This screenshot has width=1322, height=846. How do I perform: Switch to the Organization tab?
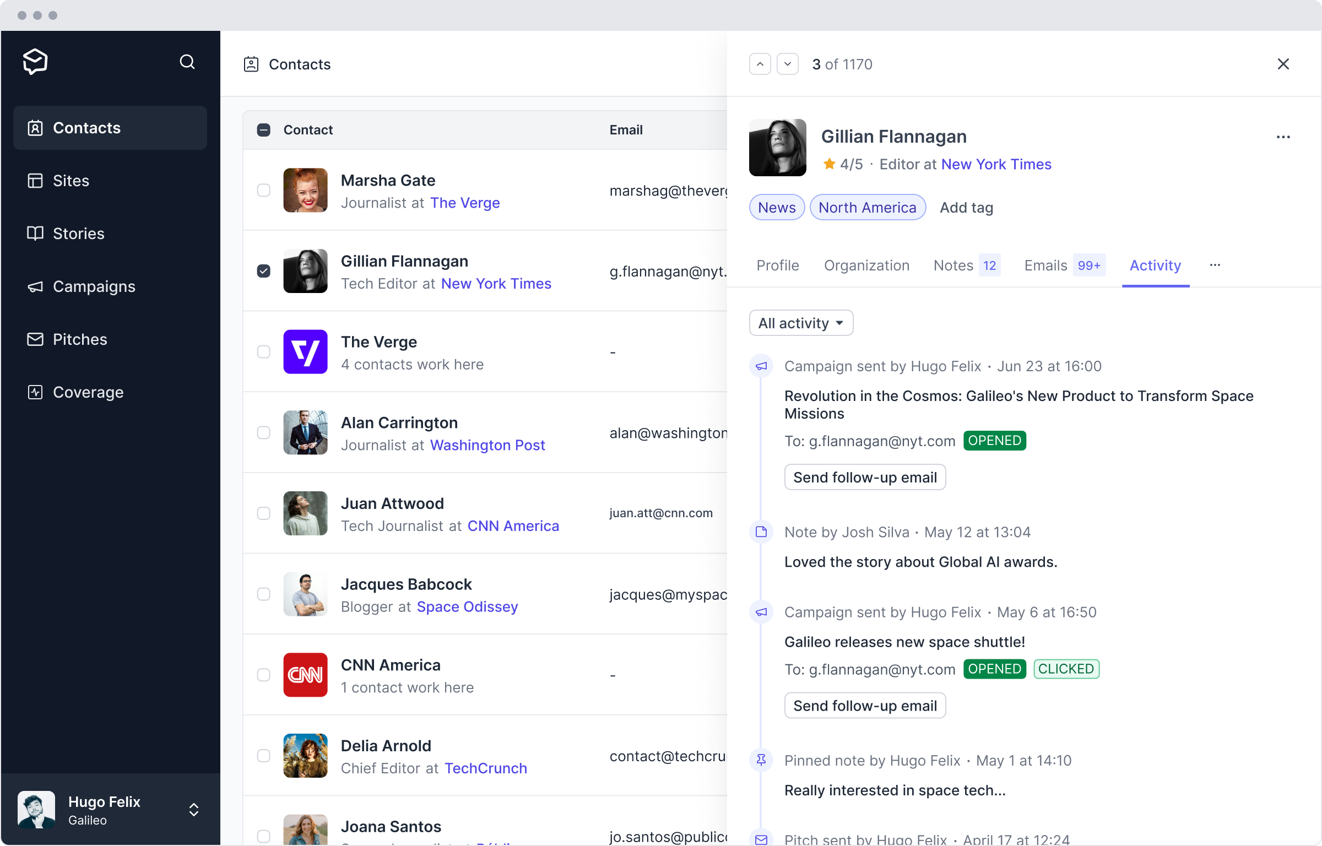pos(866,265)
